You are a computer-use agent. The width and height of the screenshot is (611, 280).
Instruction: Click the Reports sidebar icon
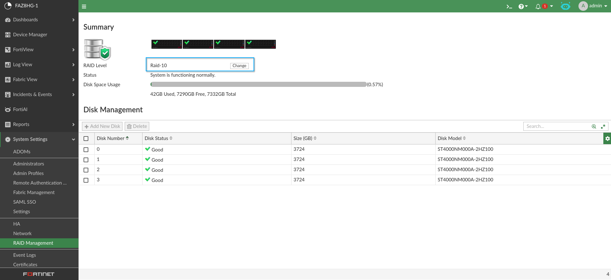click(x=8, y=124)
